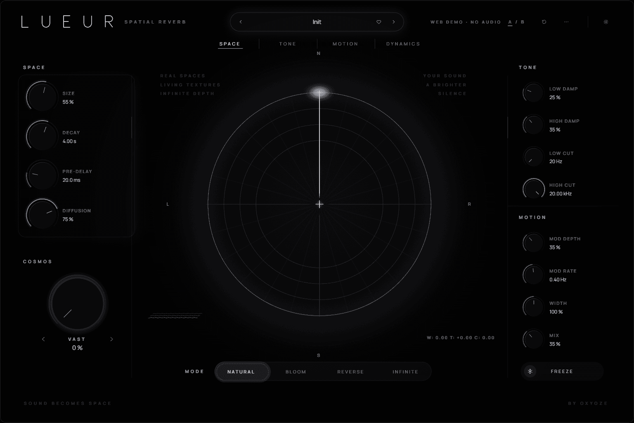Click the Decay knob

click(42, 136)
